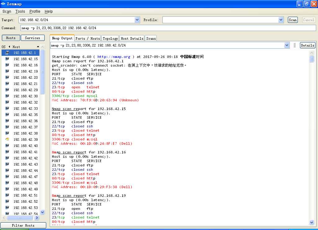The height and width of the screenshot is (230, 318).
Task: Click the OS icon next to 192.168.42.44
Action: (7, 171)
